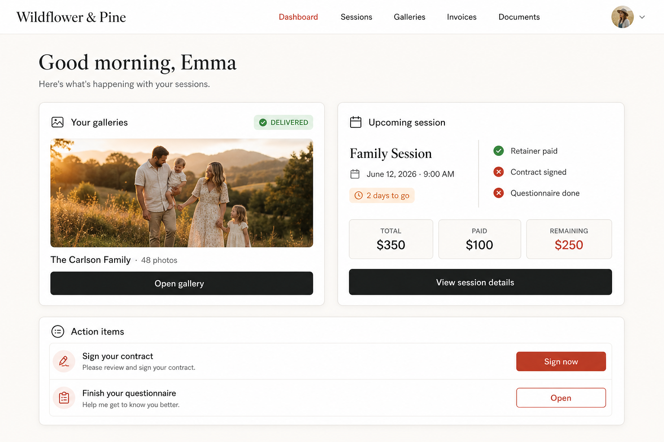Click the checkmark icon in DELIVERED badge
This screenshot has height=442, width=664.
pos(263,123)
